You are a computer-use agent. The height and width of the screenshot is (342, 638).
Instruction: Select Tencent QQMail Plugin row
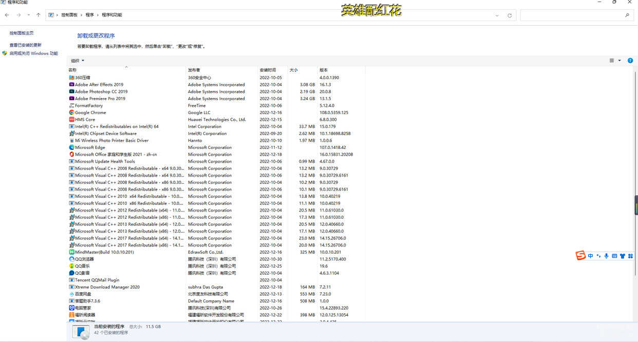pos(216,280)
